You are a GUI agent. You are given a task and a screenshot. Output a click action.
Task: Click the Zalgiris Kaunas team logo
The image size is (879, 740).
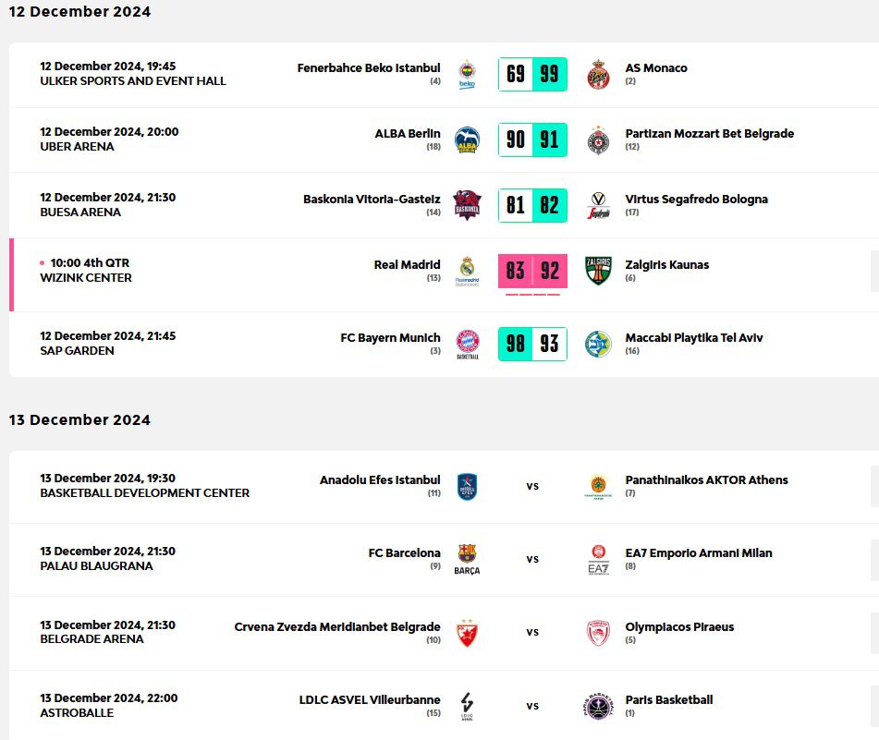598,270
